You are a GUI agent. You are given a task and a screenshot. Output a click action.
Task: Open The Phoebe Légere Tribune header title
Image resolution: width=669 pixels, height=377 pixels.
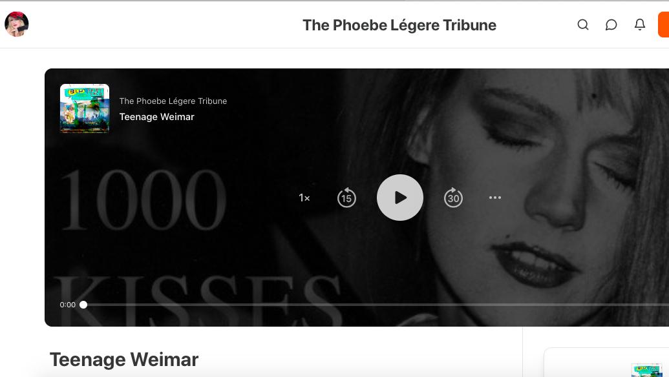[399, 25]
